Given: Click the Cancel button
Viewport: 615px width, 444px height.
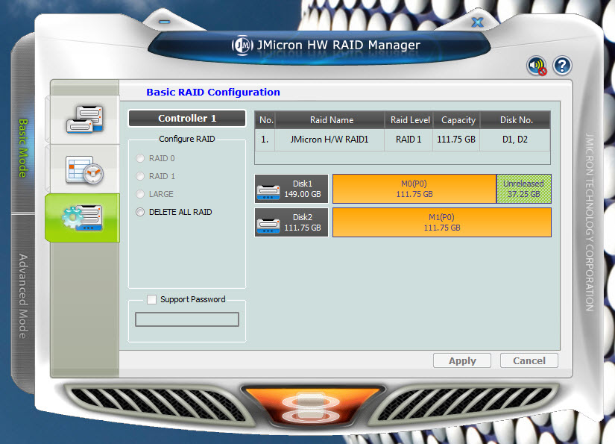Looking at the screenshot, I should pyautogui.click(x=529, y=360).
